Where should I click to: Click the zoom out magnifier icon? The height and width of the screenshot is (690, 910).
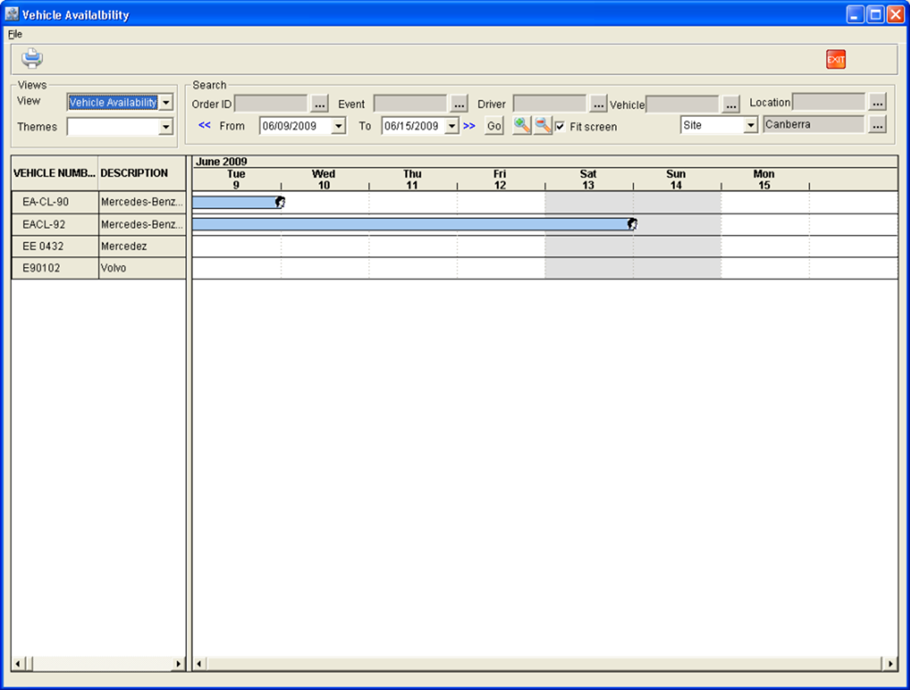542,126
